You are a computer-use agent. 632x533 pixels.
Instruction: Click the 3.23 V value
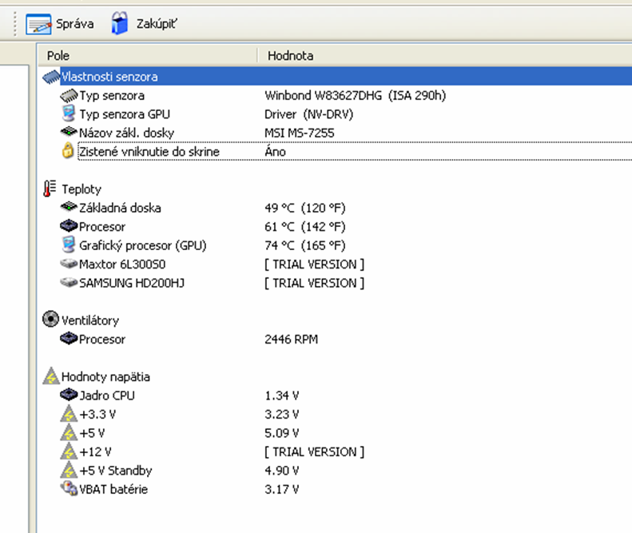pos(282,415)
